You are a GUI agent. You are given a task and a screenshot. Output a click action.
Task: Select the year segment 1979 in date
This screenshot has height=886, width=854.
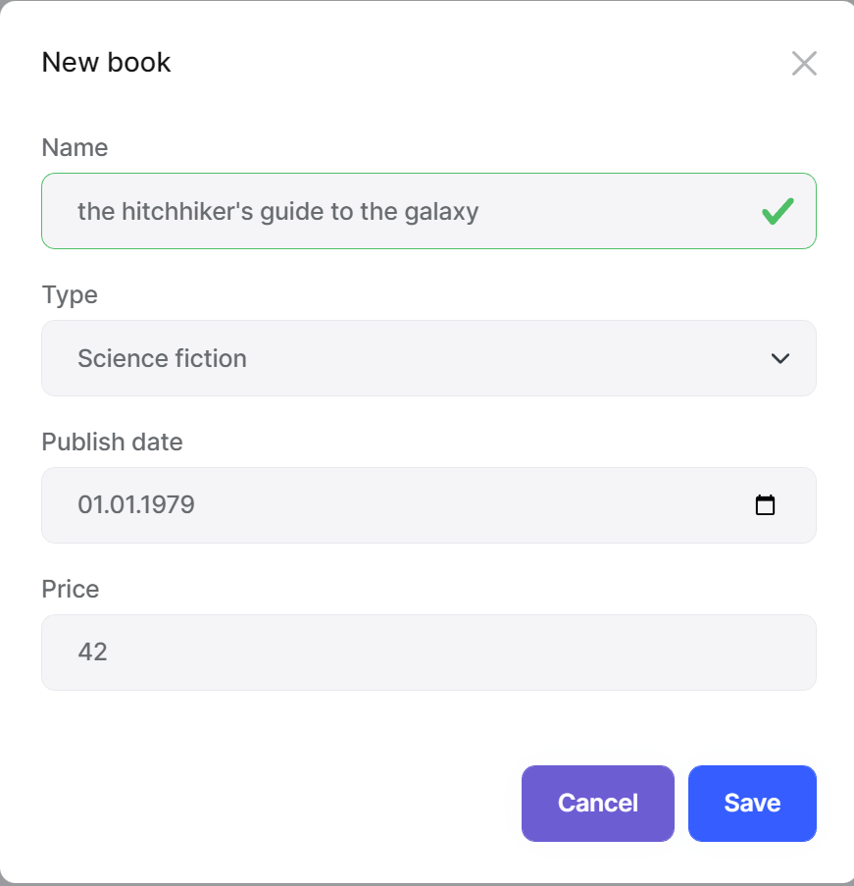tap(168, 505)
